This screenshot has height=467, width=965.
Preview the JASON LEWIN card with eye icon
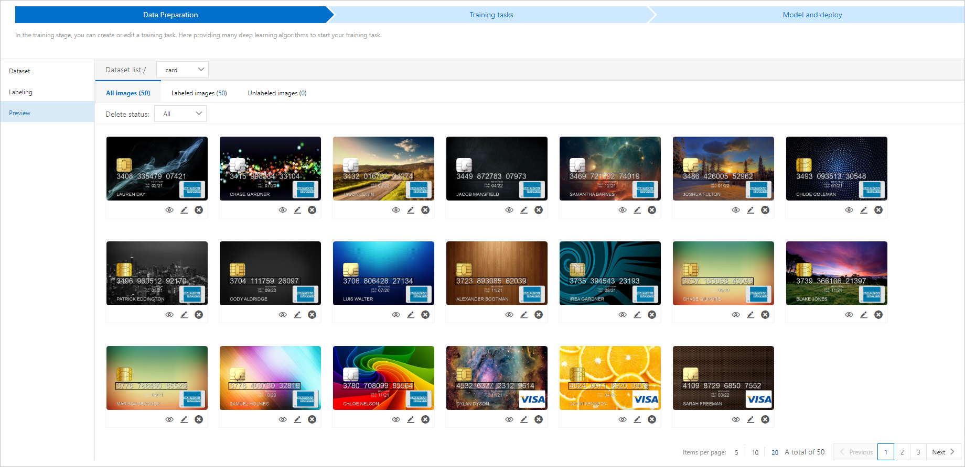pos(396,210)
